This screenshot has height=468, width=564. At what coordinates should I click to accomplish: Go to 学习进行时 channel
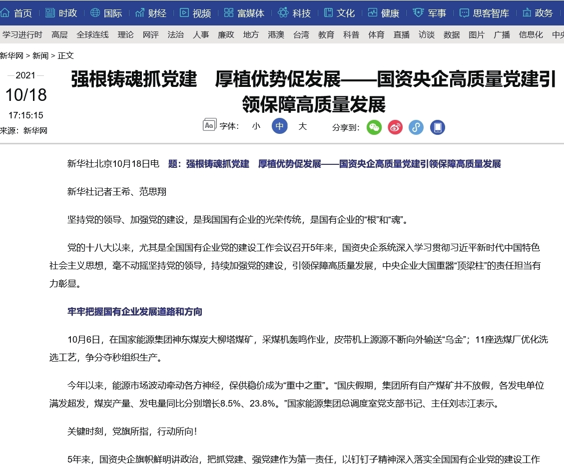(22, 34)
